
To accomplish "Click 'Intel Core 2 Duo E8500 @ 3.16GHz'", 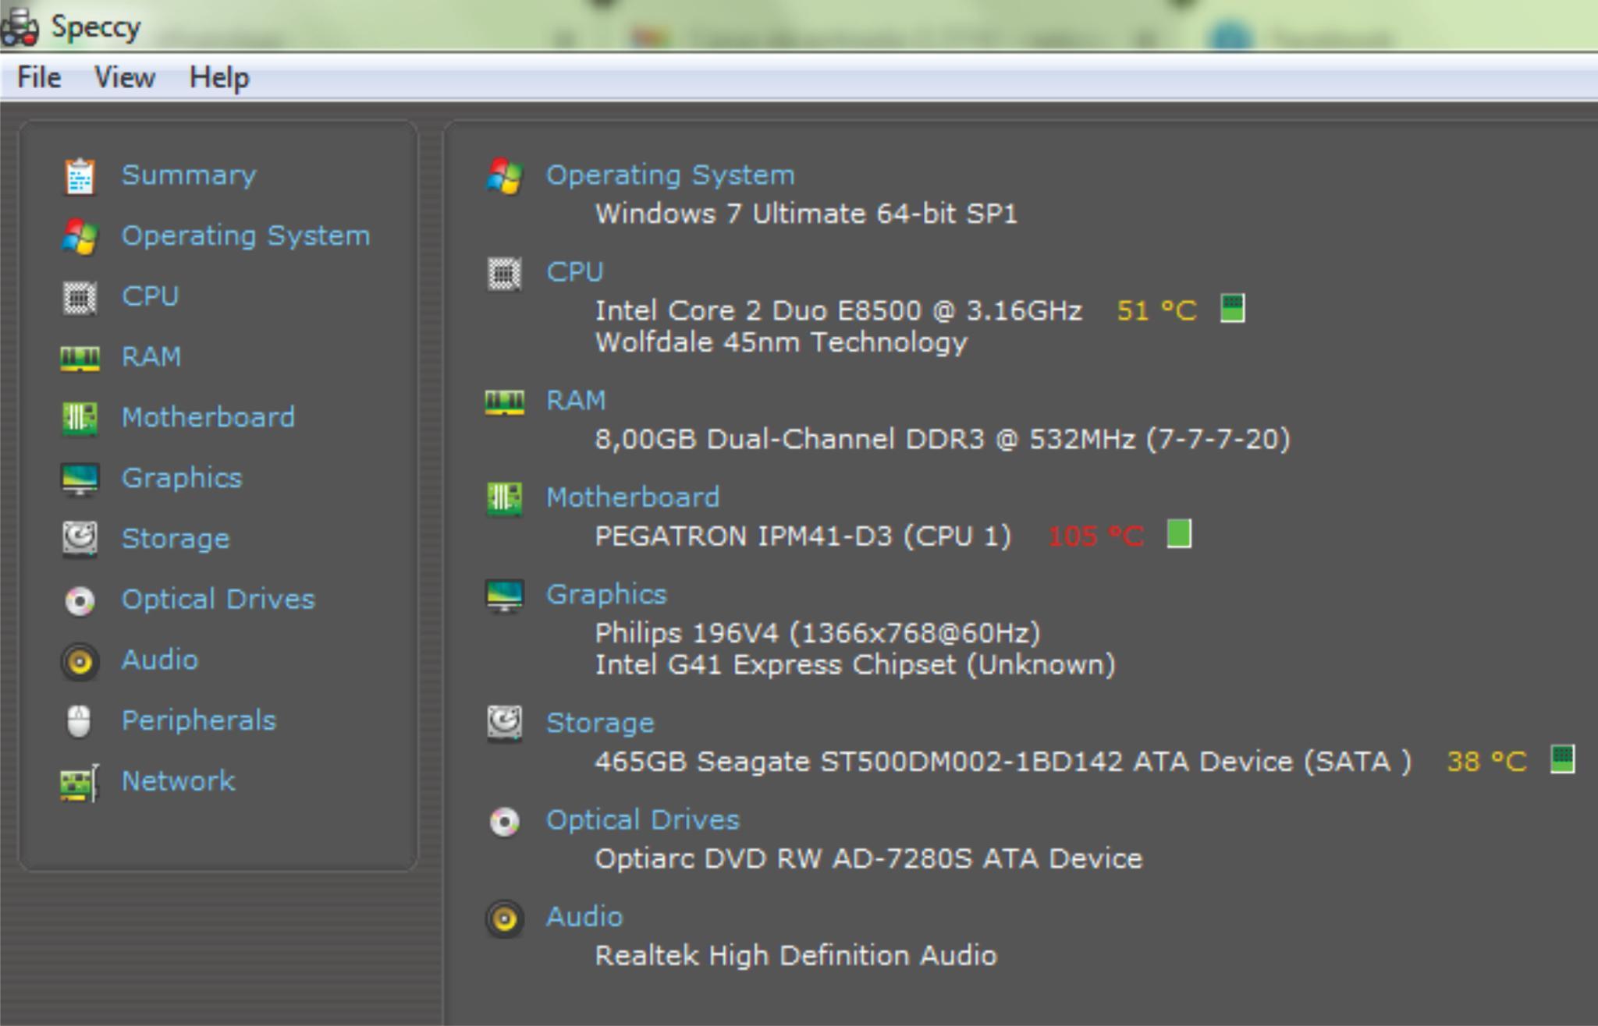I will point(839,311).
